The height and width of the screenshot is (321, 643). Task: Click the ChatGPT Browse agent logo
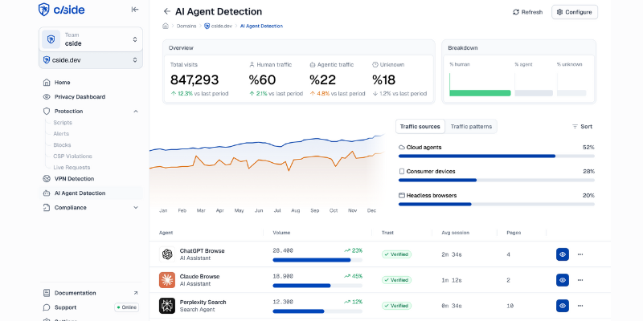pyautogui.click(x=166, y=254)
